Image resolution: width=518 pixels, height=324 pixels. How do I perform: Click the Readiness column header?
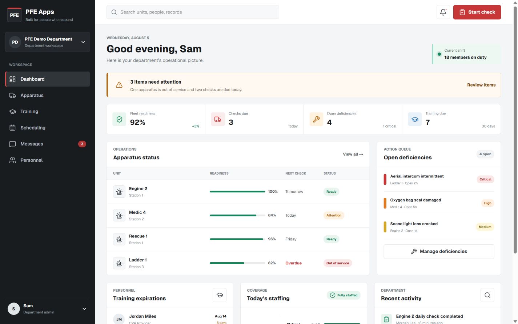point(219,173)
